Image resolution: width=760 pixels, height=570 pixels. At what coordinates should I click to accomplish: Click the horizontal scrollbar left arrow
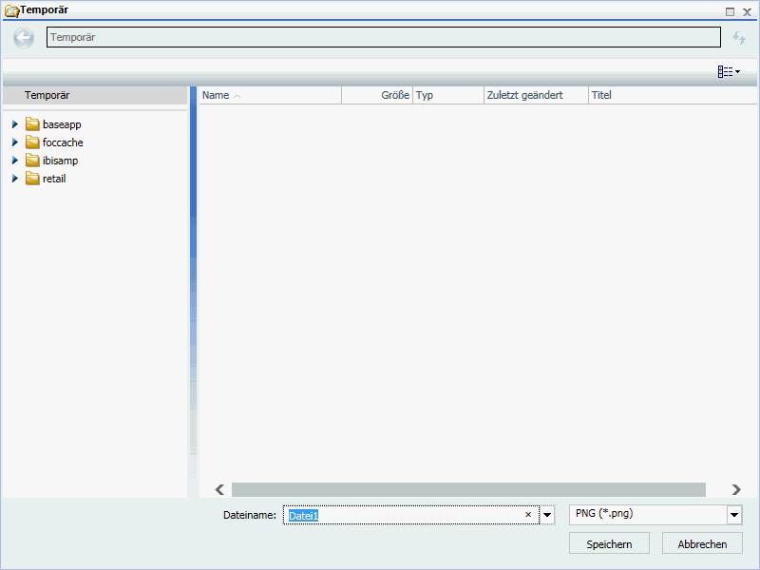pyautogui.click(x=219, y=489)
